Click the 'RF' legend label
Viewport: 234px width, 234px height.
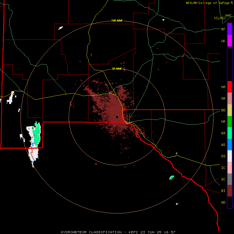pos(223,29)
